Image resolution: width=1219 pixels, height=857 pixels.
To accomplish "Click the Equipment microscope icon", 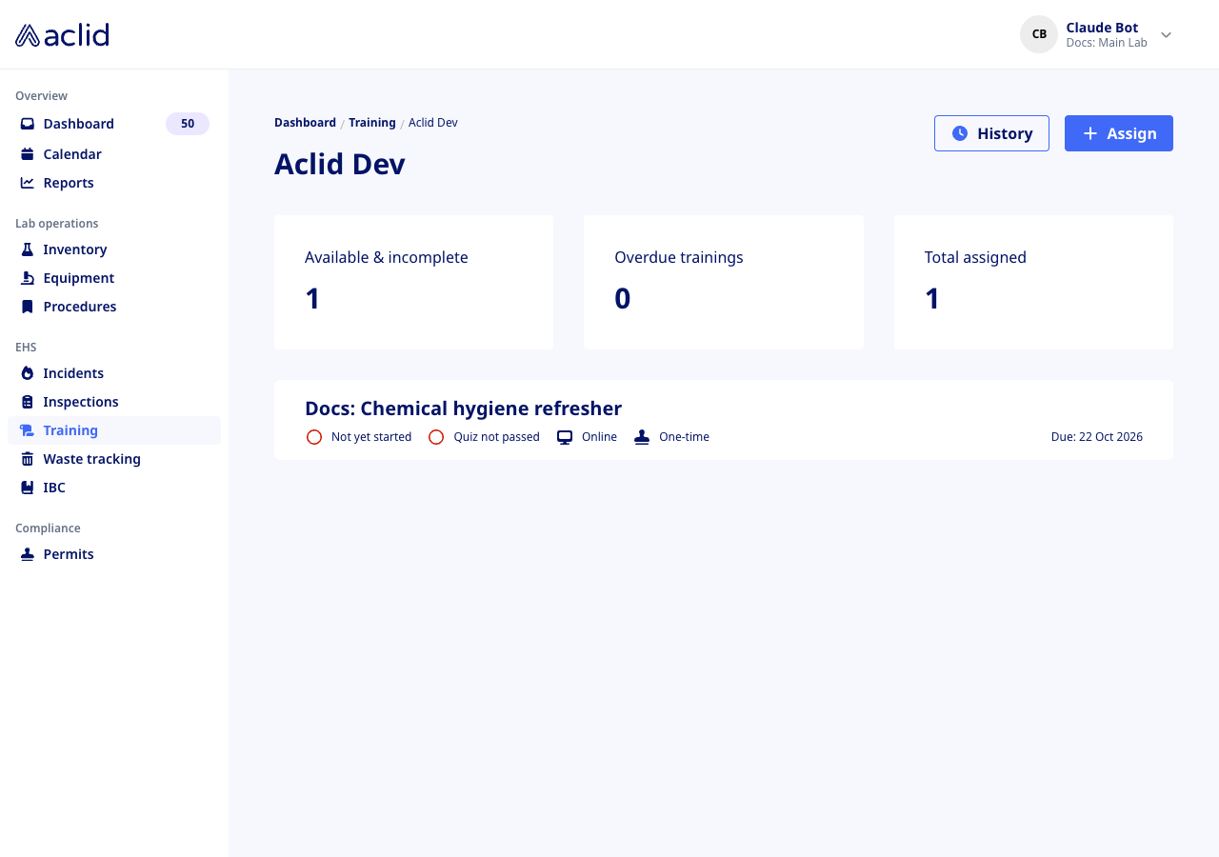I will [28, 278].
